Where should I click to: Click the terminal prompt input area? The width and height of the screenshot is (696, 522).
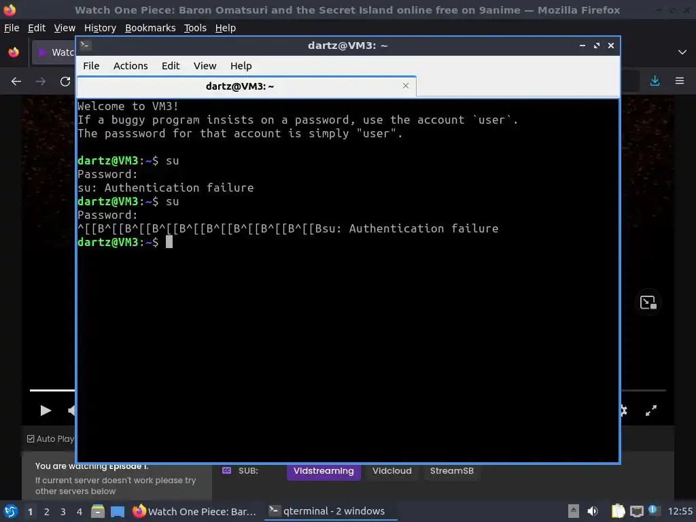coord(169,242)
